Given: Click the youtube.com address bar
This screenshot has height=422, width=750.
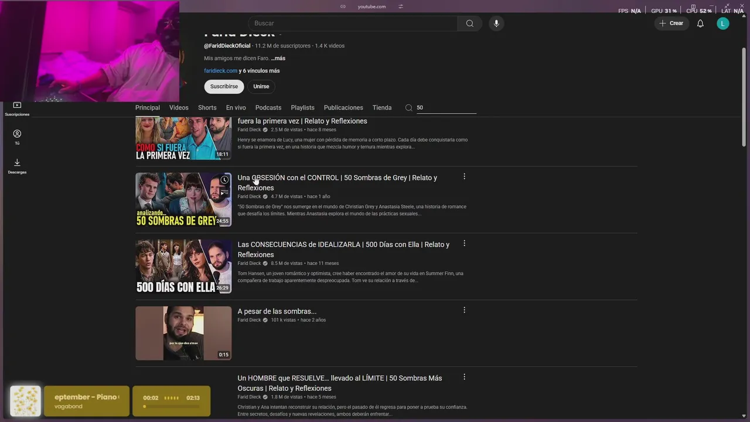Looking at the screenshot, I should click(x=371, y=6).
